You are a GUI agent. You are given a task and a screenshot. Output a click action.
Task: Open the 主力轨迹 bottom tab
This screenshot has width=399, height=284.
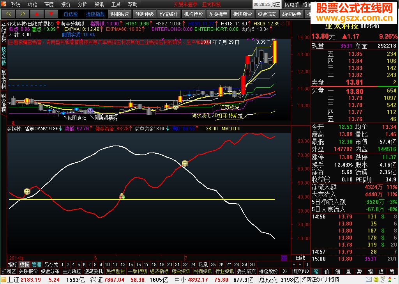72,271
